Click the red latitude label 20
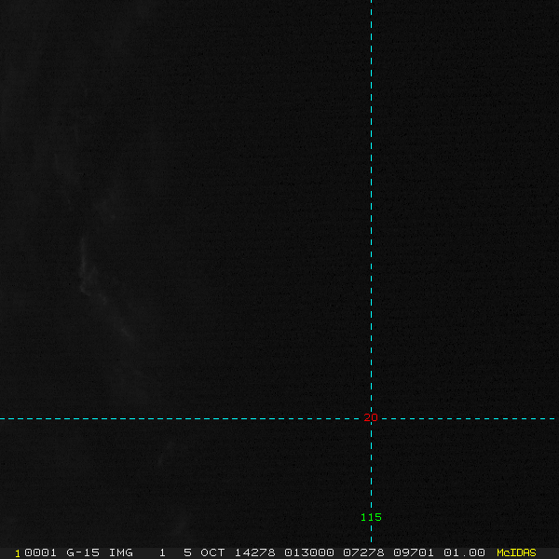The image size is (559, 559). 371,417
